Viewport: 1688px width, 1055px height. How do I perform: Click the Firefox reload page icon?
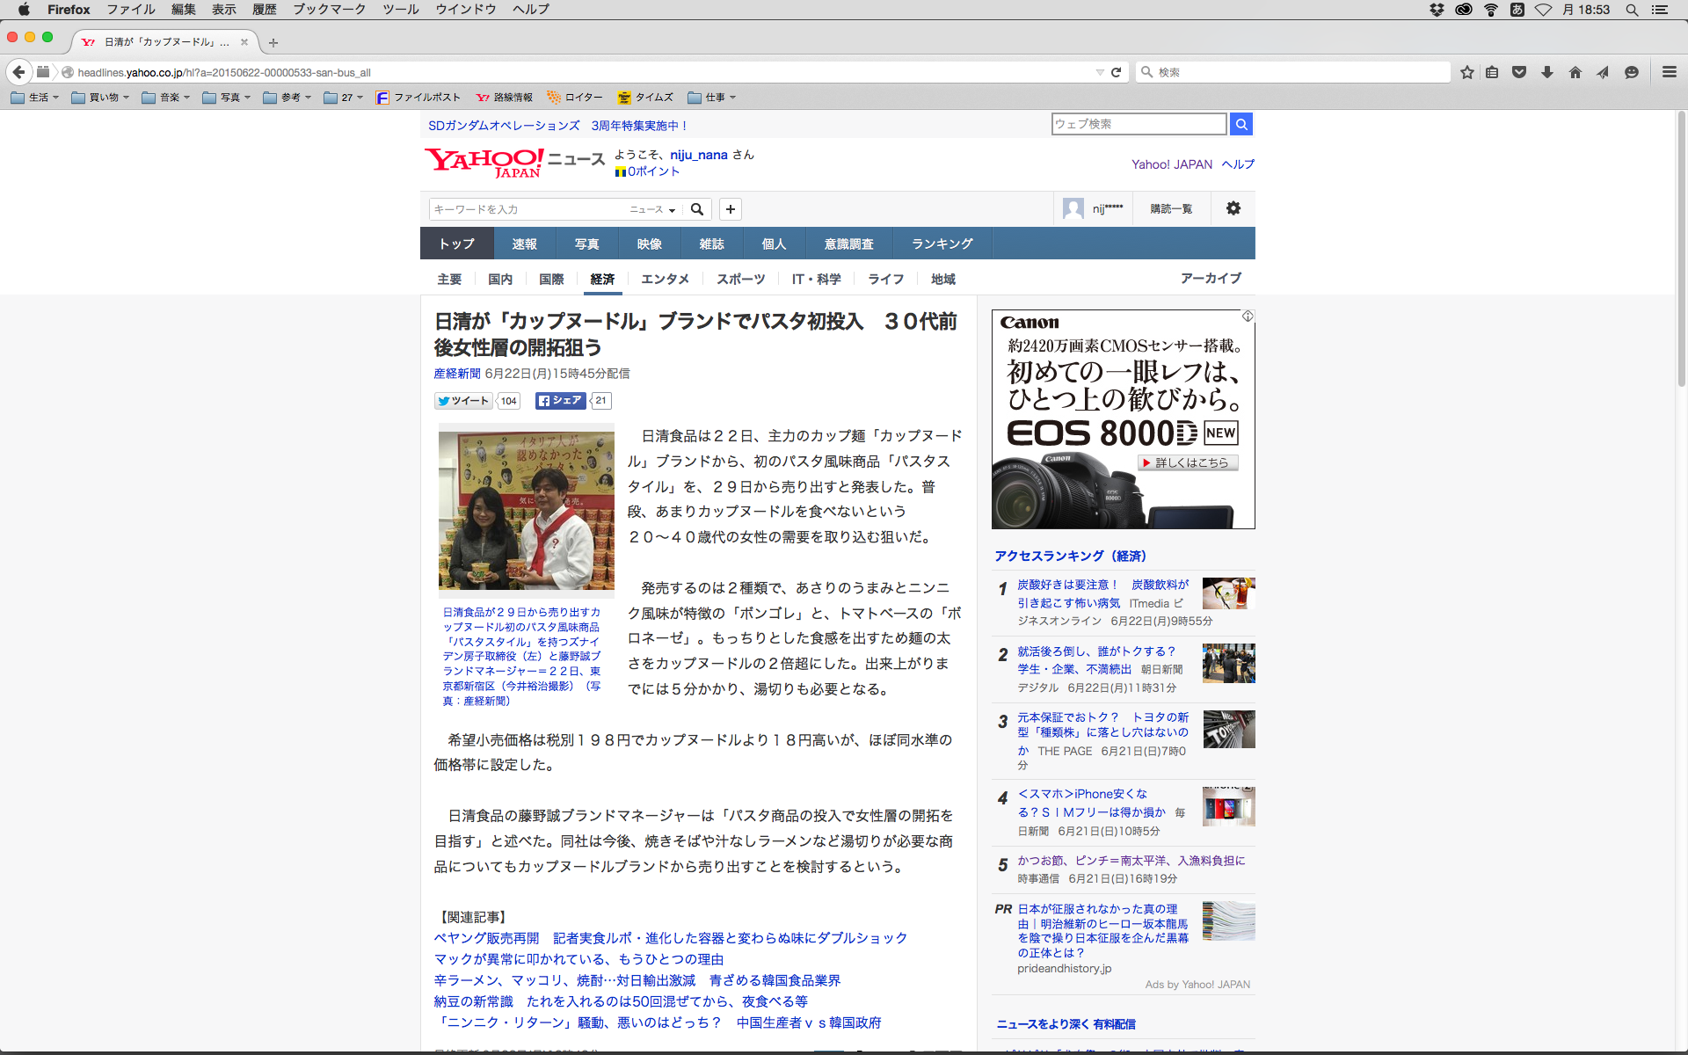(1116, 72)
